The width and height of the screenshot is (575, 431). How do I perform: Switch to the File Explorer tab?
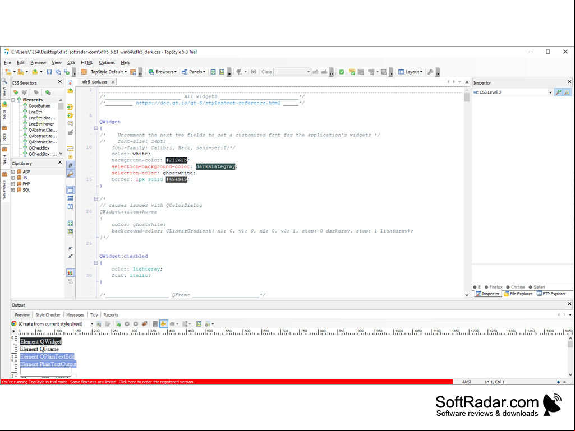518,294
